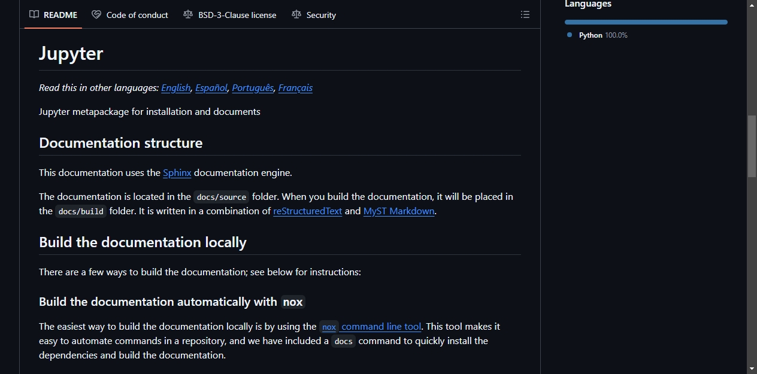The width and height of the screenshot is (757, 374).
Task: Switch to the Security tab
Action: coord(314,15)
